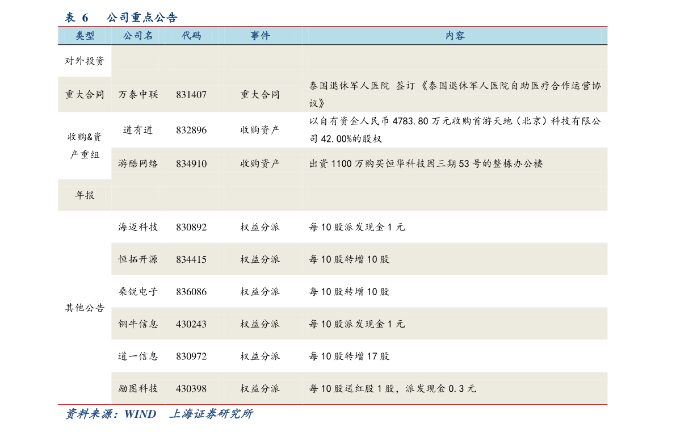This screenshot has height=432, width=676.
Task: Click stock code 831407
Action: [x=191, y=95]
